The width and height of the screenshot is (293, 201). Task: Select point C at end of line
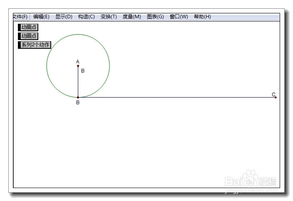[x=276, y=97]
